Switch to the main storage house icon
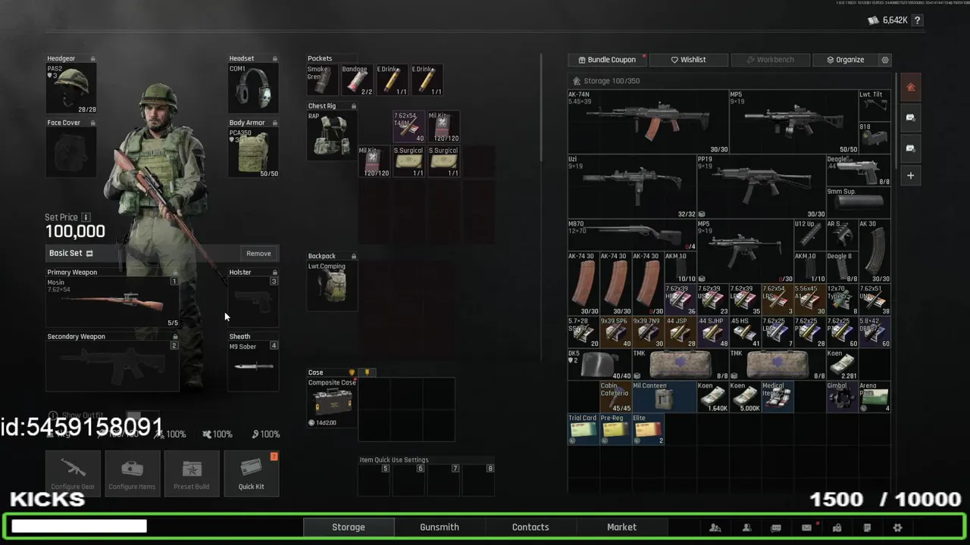This screenshot has width=970, height=545. point(910,87)
